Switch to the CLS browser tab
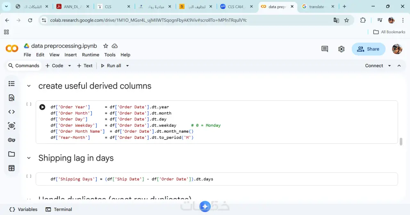 tap(113, 7)
